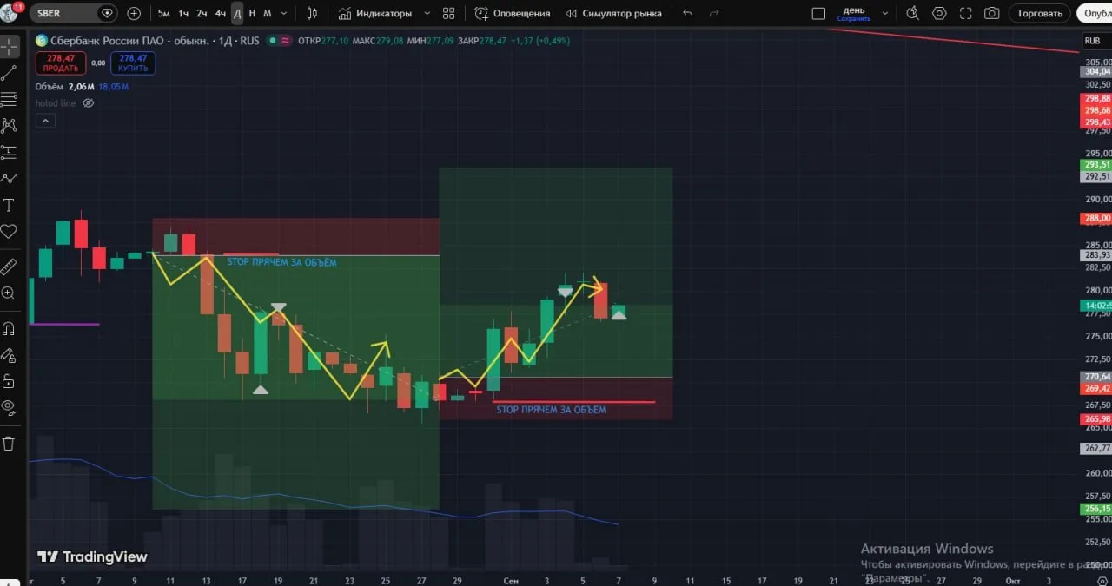The height and width of the screenshot is (586, 1112).
Task: Toggle holod line indicator visibility eye
Action: 88,103
